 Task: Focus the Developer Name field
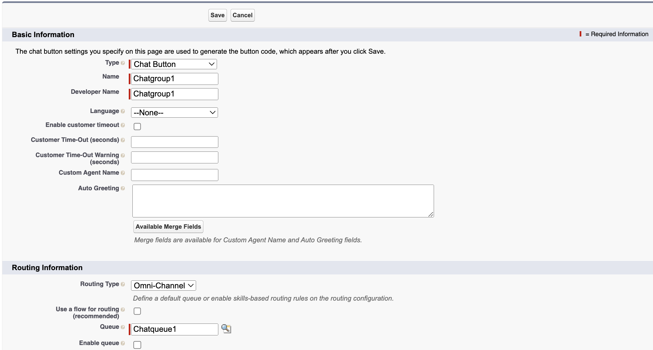(x=175, y=94)
